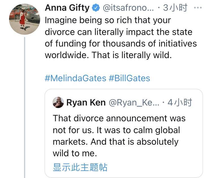This screenshot has height=178, width=212.
Task: Open the #BillGates hashtag
Action: point(129,78)
